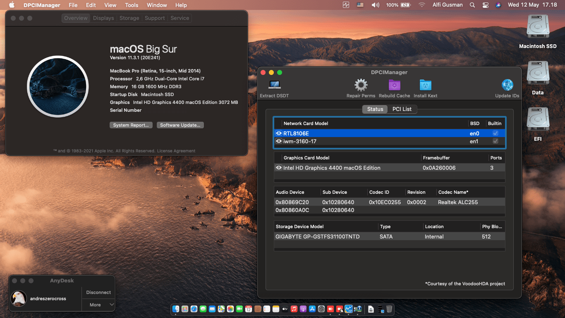Screen dimensions: 565x318
Task: Open the Edit menu
Action: tap(91, 5)
